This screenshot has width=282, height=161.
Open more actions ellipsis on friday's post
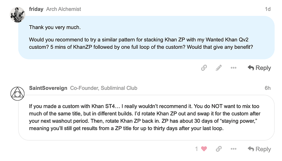tap(233, 68)
